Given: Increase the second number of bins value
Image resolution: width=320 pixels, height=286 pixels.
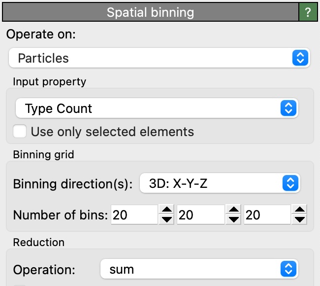Looking at the screenshot, I should 233,210.
